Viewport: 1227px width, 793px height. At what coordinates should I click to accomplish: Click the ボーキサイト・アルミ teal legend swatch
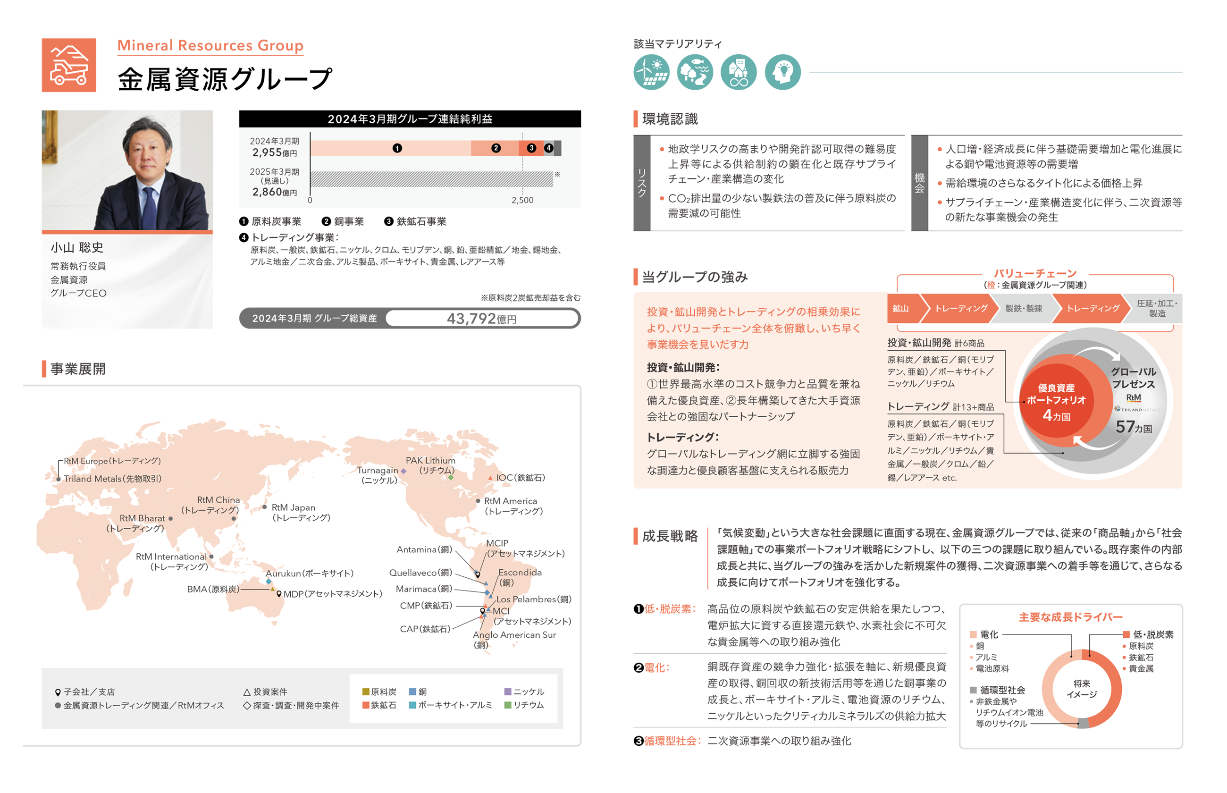(x=412, y=705)
